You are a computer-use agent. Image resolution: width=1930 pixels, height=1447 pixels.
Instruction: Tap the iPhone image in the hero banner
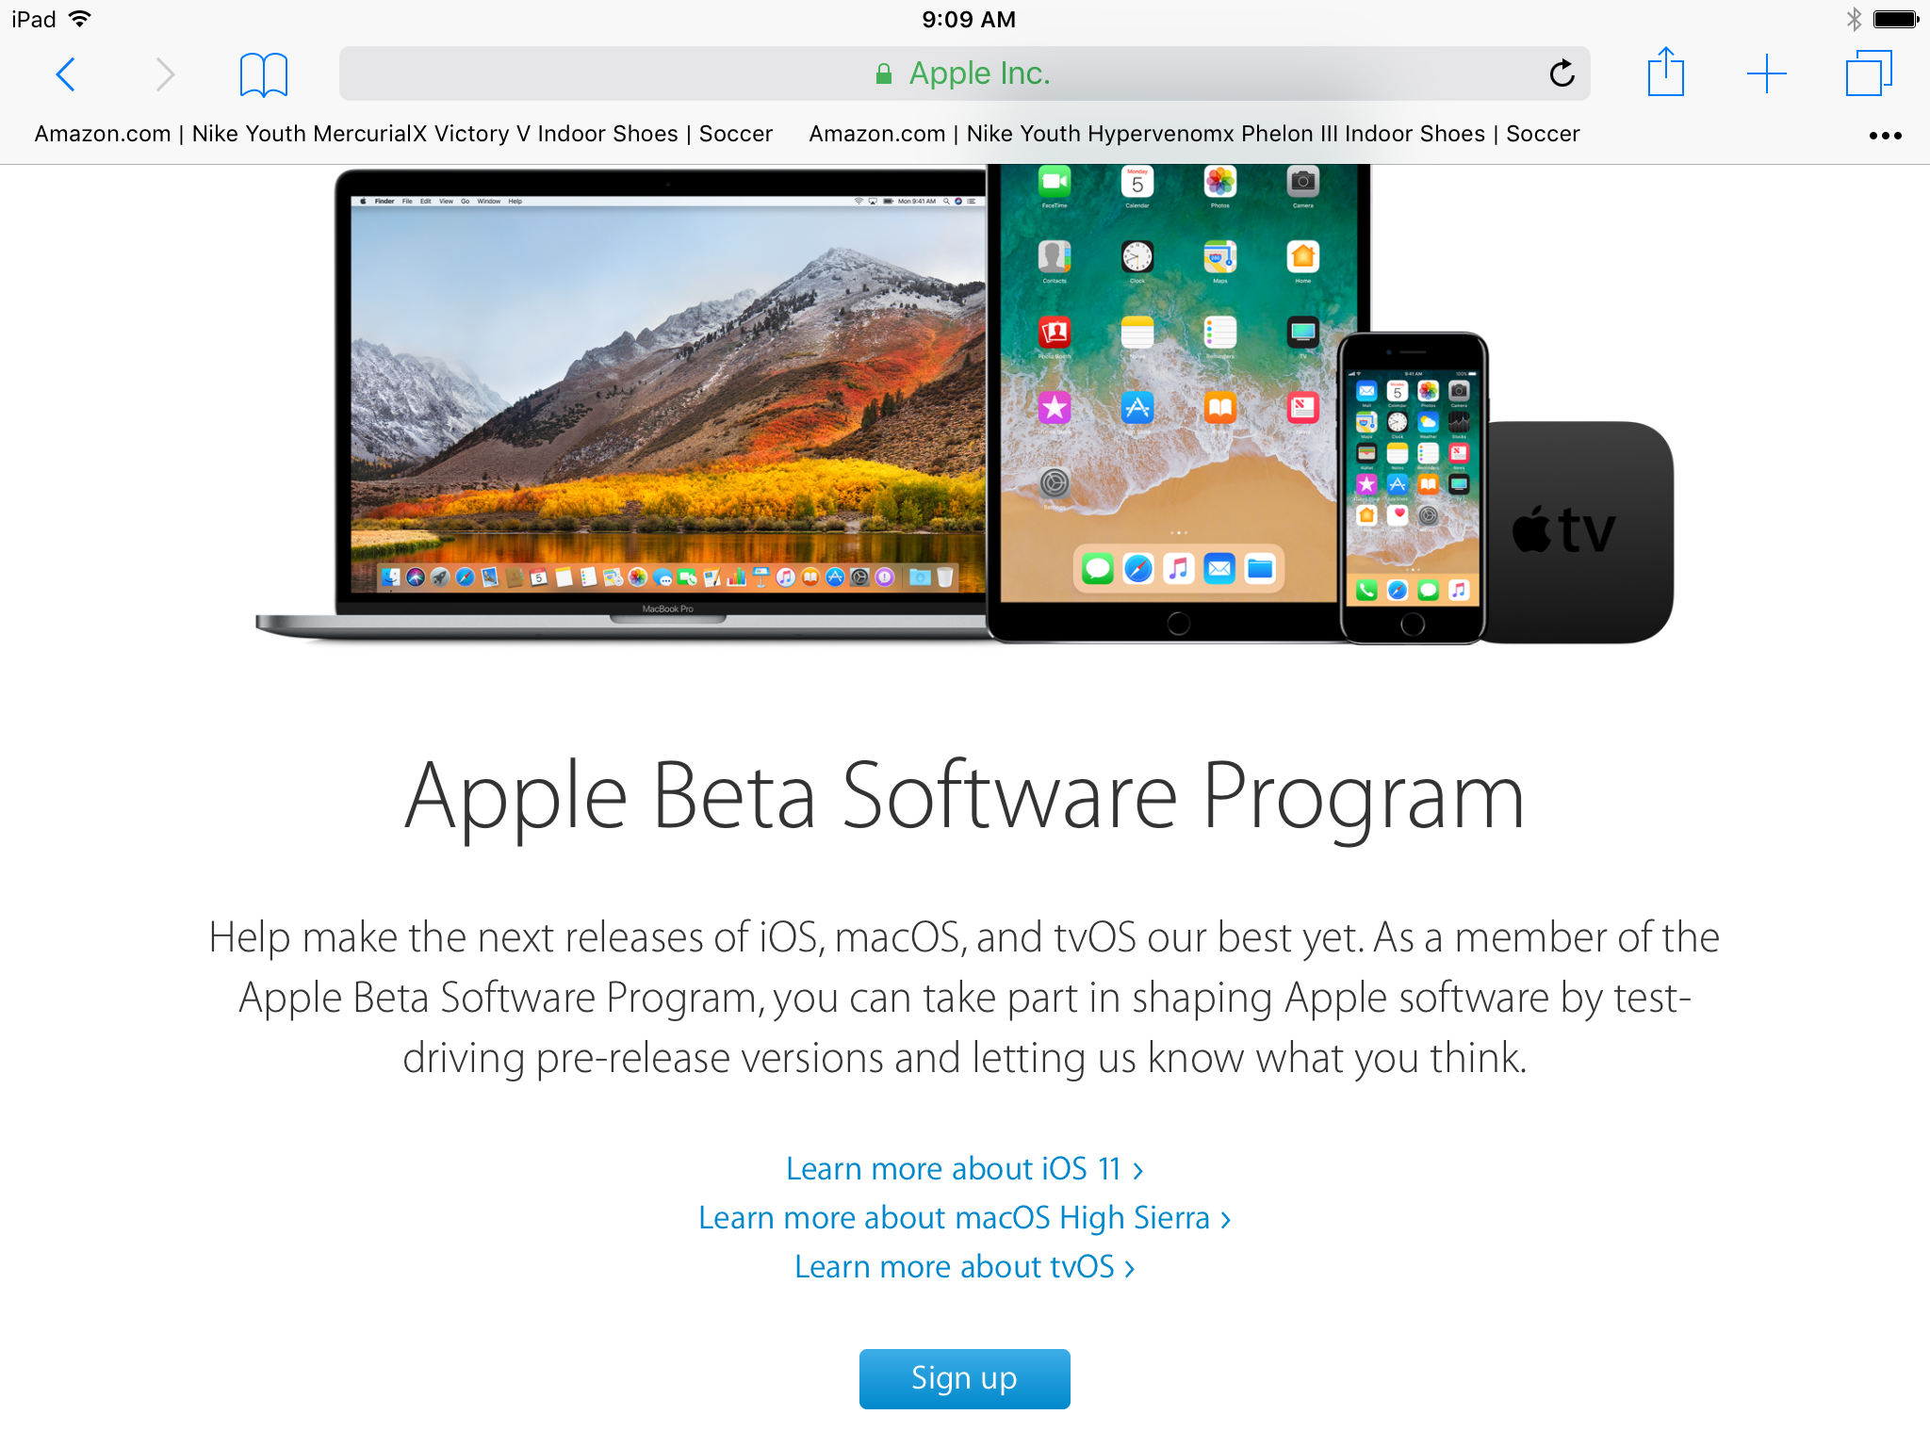point(1412,488)
